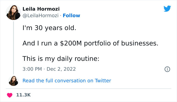Click the divider line above the like count
Screen dimensions: 177x102
pos(88,88)
